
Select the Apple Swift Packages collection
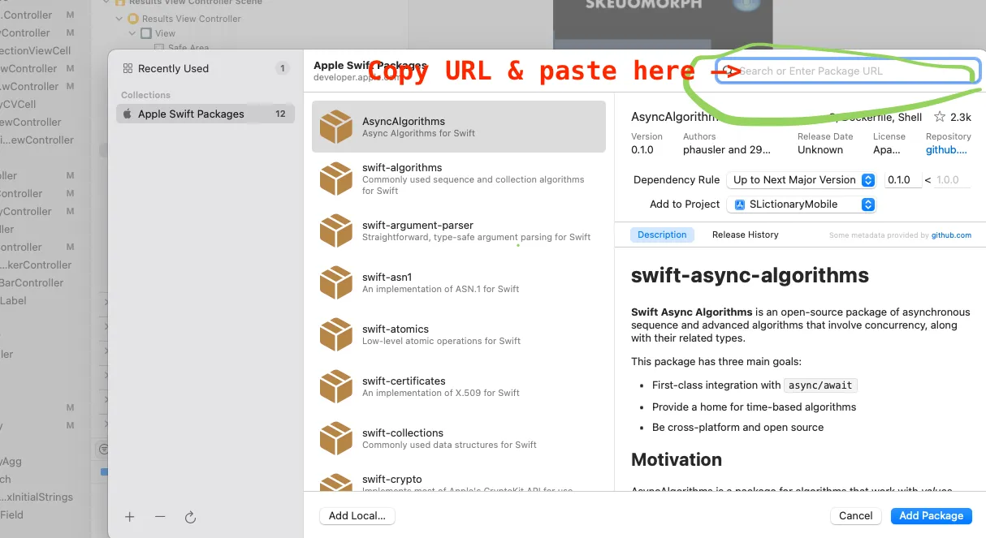(205, 114)
